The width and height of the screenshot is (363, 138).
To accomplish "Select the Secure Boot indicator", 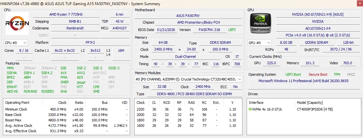I will (318, 74).
